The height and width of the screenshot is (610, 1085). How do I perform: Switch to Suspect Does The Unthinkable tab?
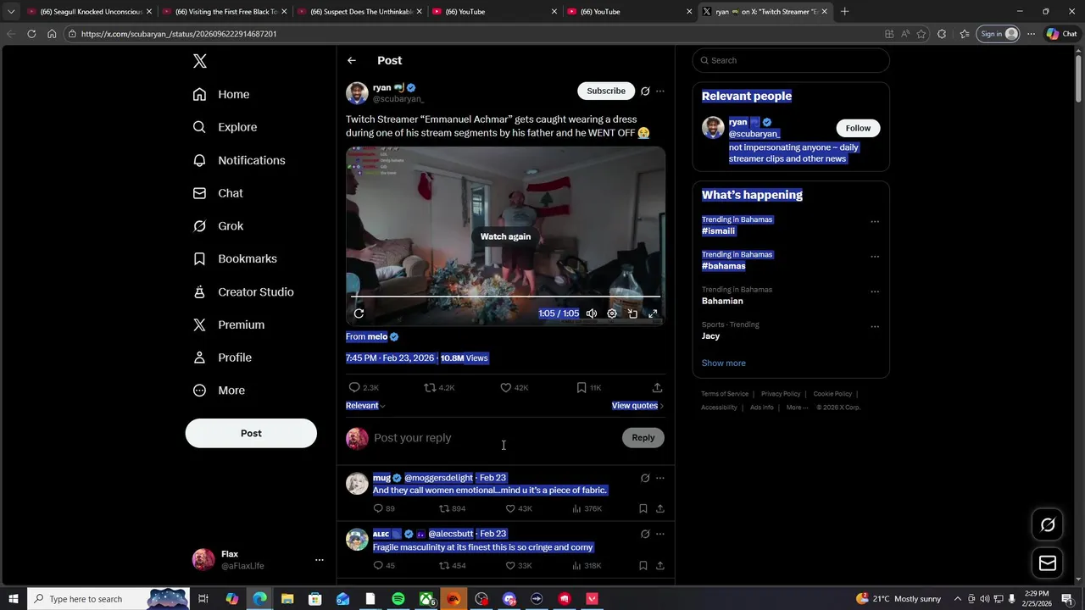tap(359, 12)
